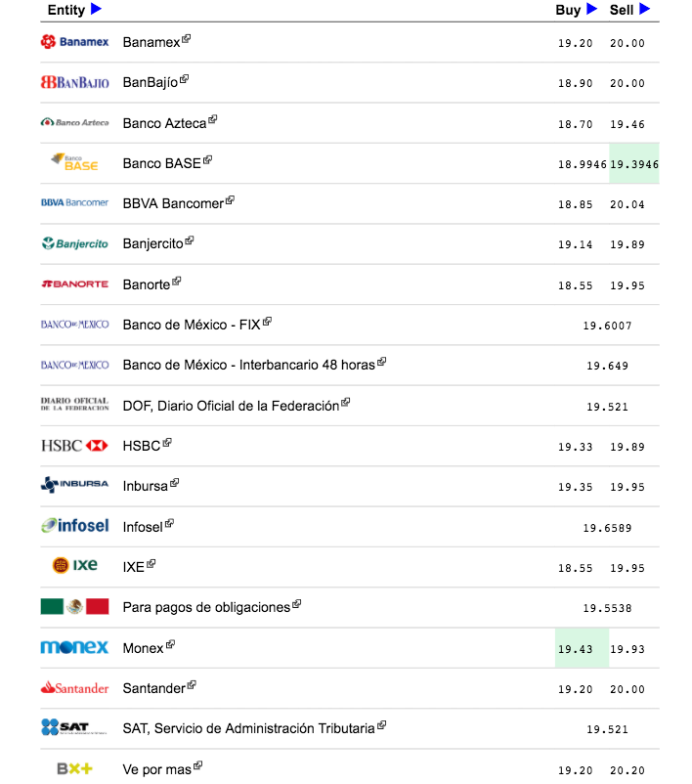The height and width of the screenshot is (784, 692).
Task: Click the HSBC logo icon
Action: 74,446
